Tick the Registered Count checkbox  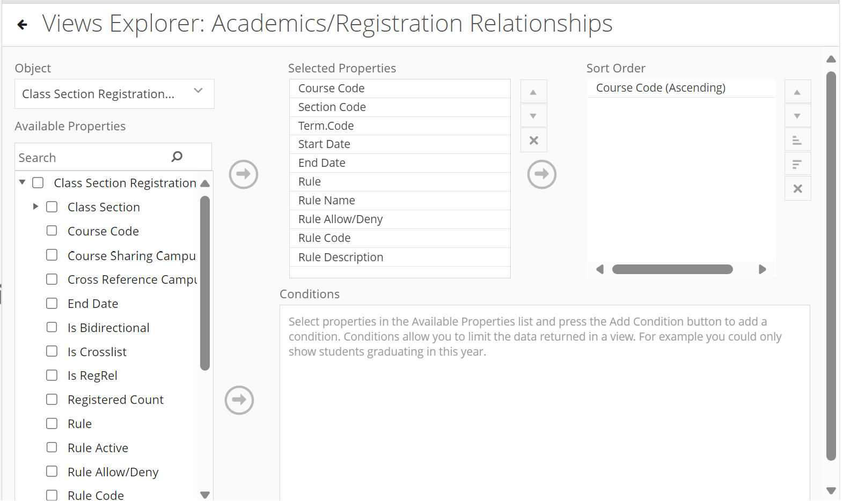52,399
